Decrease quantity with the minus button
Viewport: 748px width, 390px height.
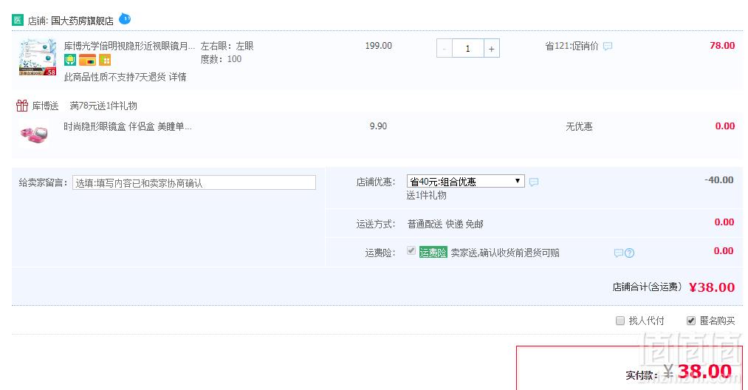pos(444,49)
